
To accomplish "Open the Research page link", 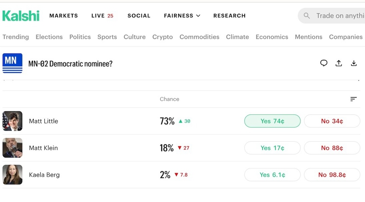I will pyautogui.click(x=230, y=16).
